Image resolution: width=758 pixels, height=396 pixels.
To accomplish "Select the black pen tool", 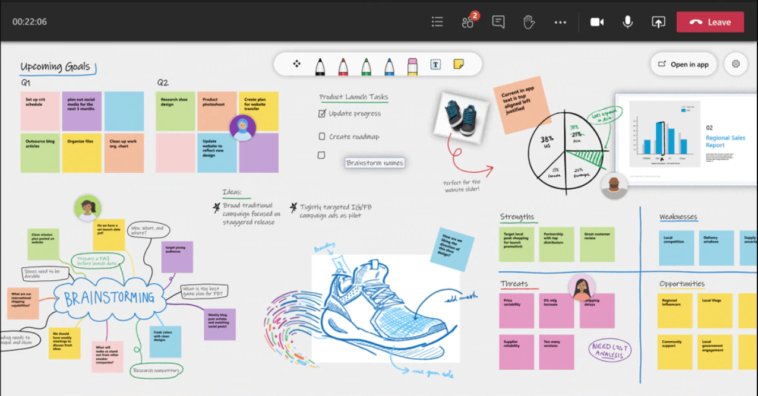I will click(x=320, y=64).
